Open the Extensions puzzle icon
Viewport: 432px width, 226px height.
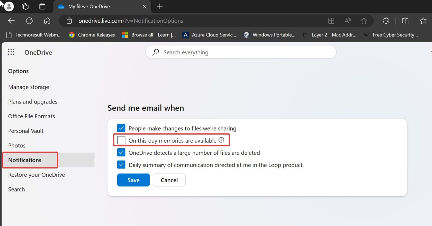[x=385, y=20]
